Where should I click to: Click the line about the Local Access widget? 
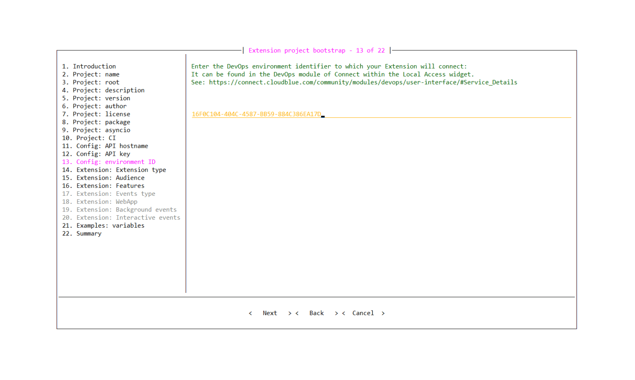333,74
